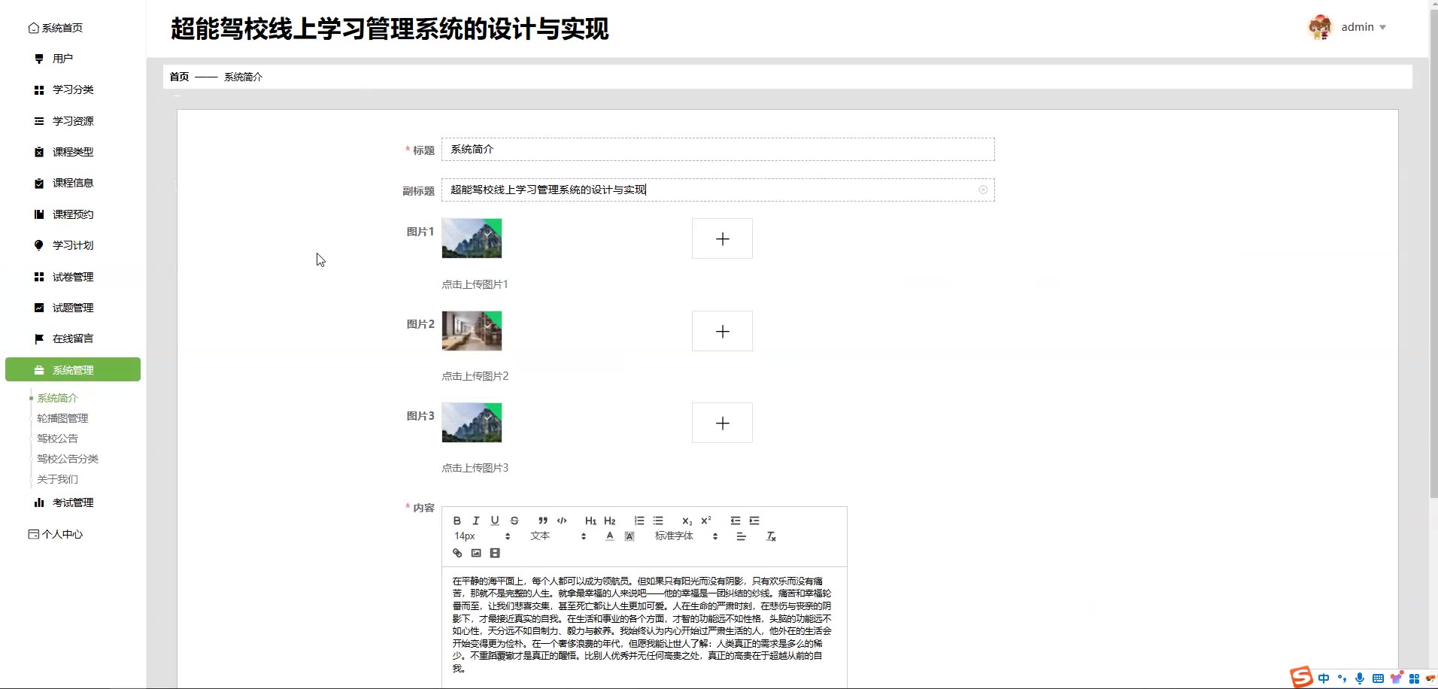Open the text background color picker
The width and height of the screenshot is (1438, 689).
(630, 536)
